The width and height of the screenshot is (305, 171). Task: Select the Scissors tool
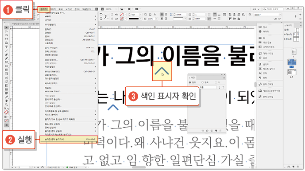pyautogui.click(x=7, y=78)
